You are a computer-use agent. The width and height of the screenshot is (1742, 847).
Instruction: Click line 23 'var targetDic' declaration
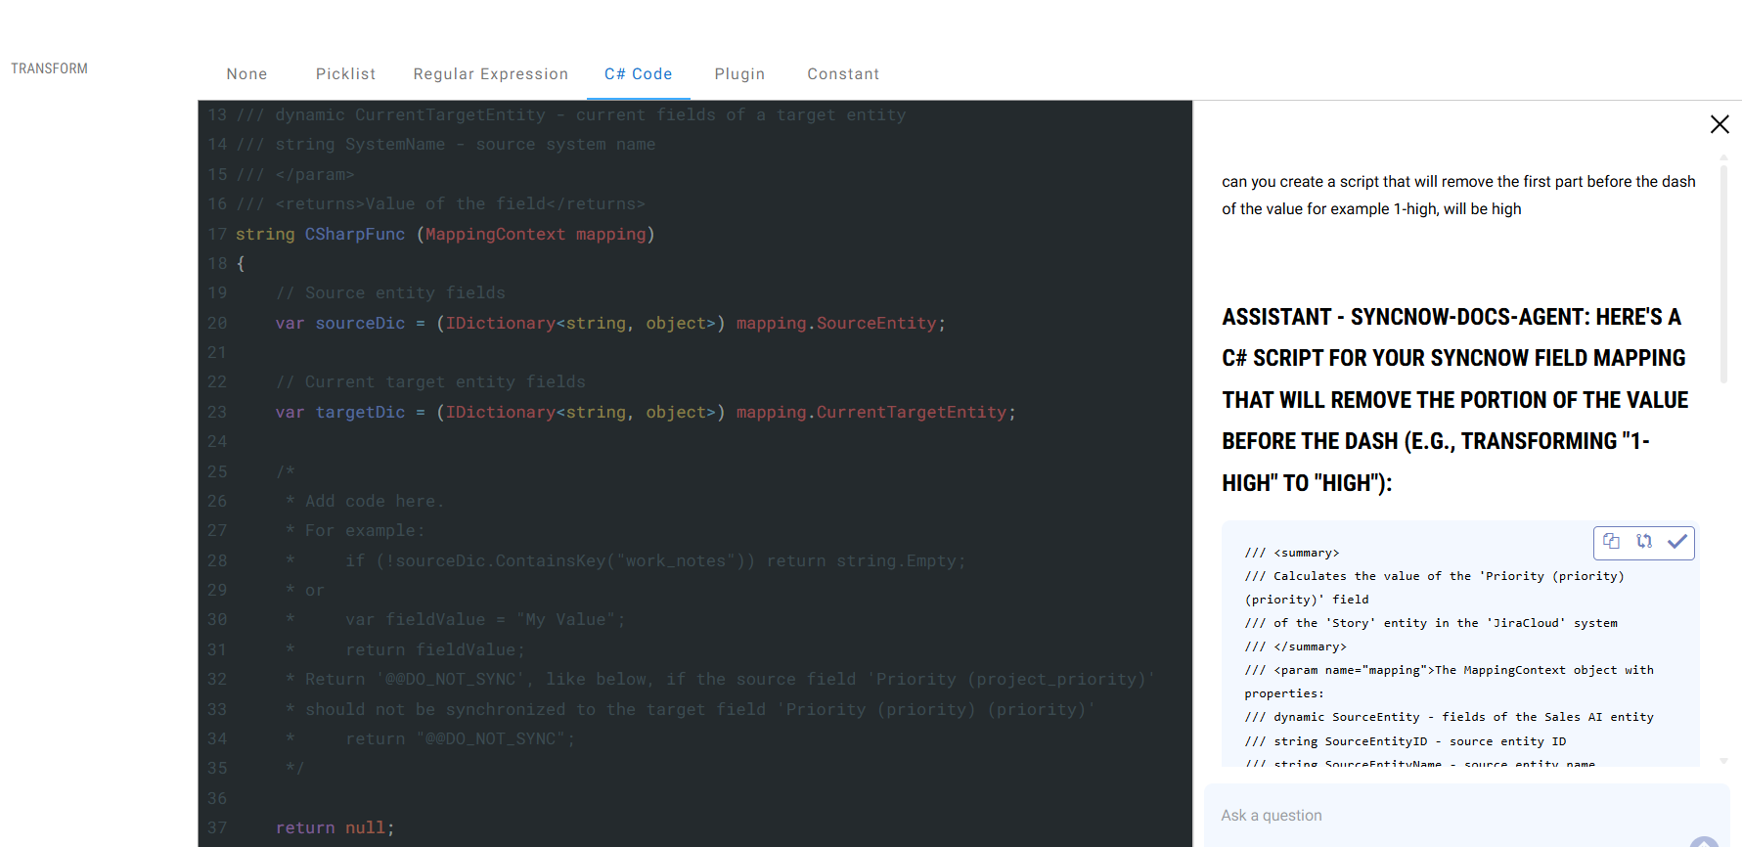click(x=646, y=412)
